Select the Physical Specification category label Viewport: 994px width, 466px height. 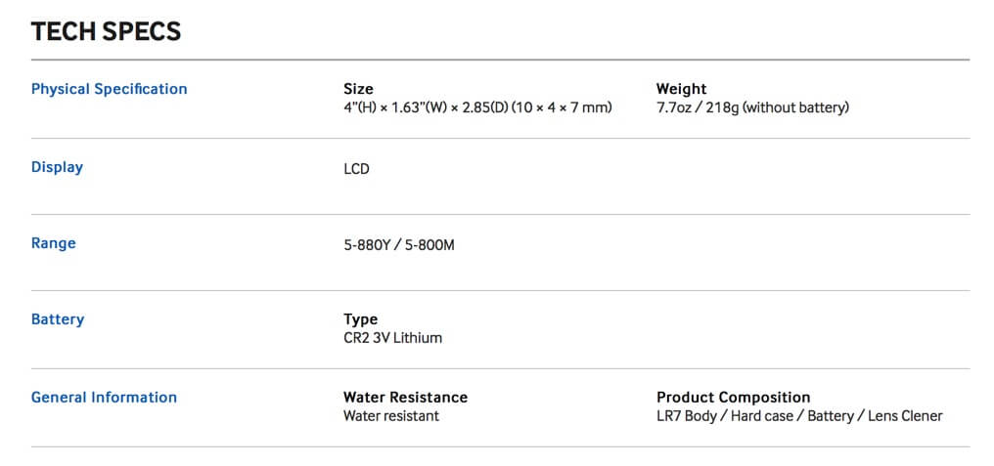coord(109,89)
